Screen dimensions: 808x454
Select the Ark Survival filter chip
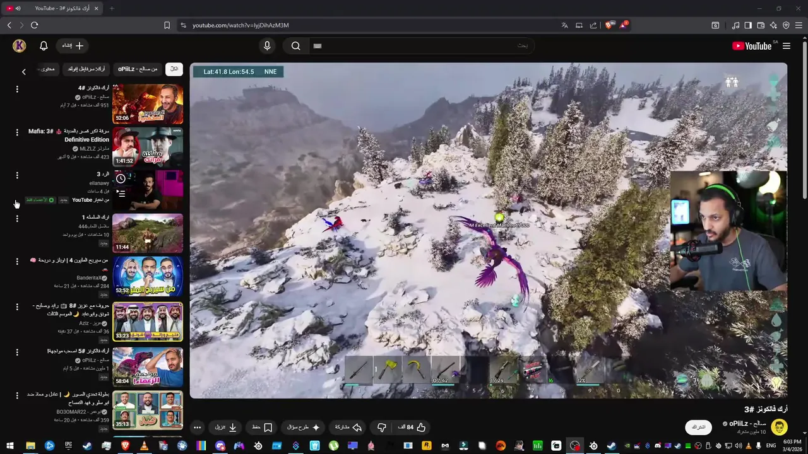click(x=87, y=69)
